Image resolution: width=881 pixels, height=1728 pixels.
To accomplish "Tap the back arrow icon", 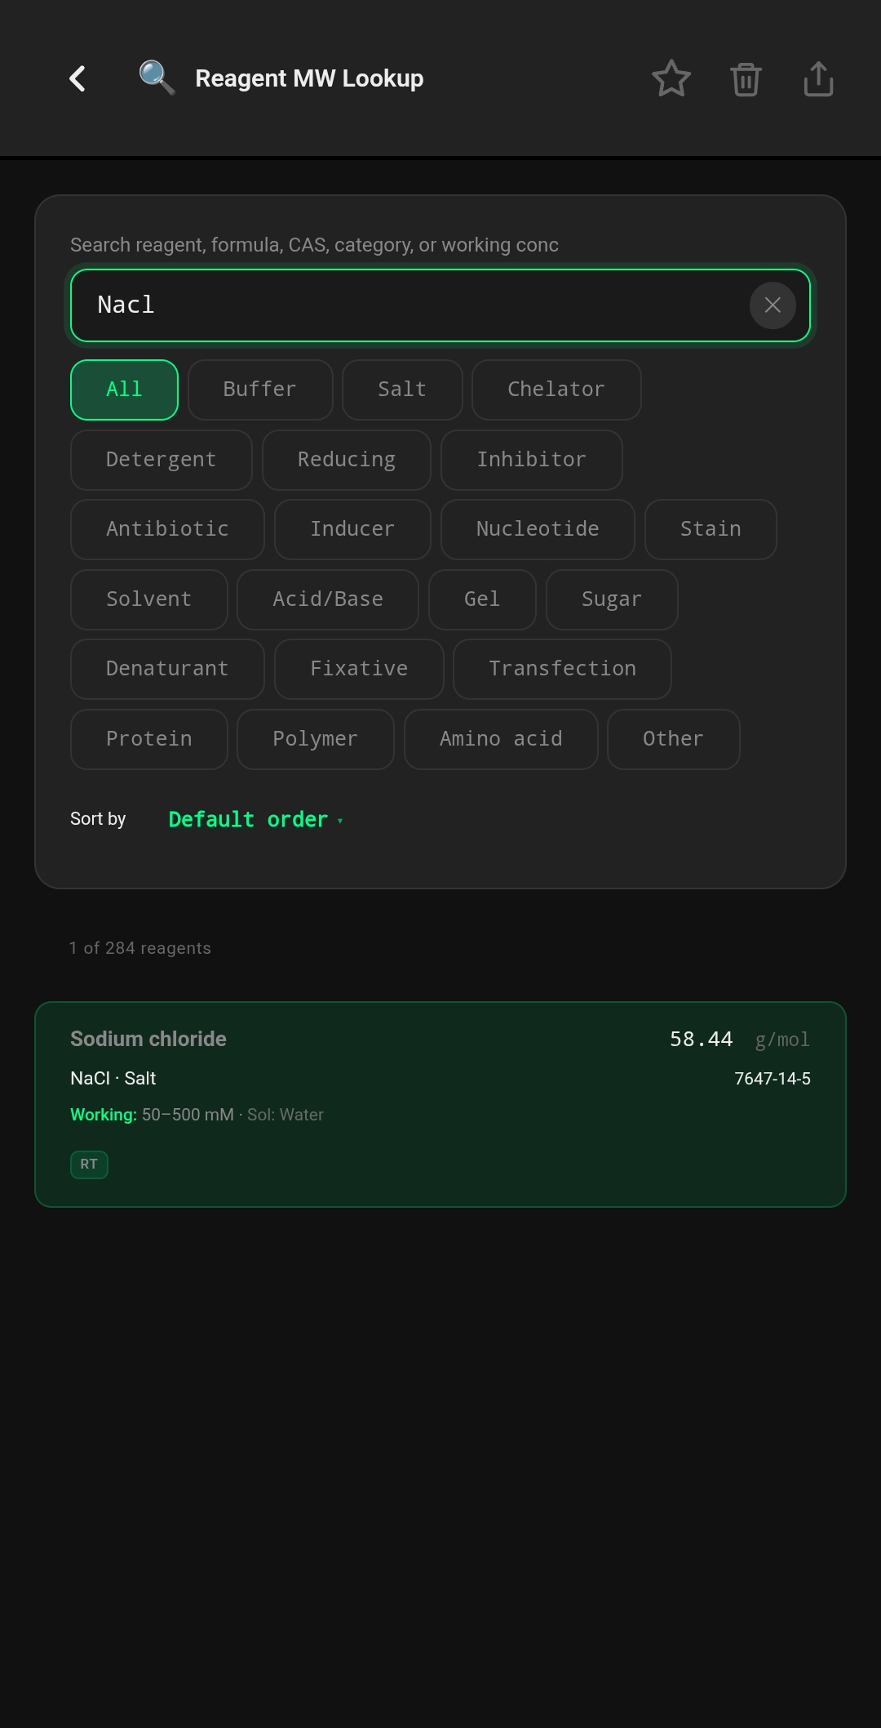I will (77, 79).
